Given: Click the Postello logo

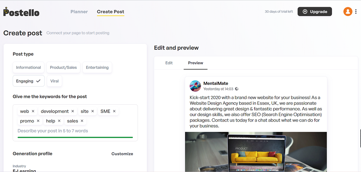Looking at the screenshot, I should pyautogui.click(x=21, y=12).
